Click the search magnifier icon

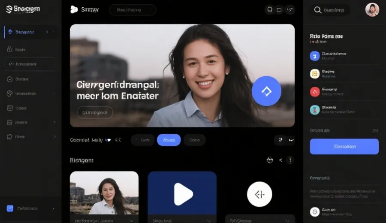pos(318,10)
